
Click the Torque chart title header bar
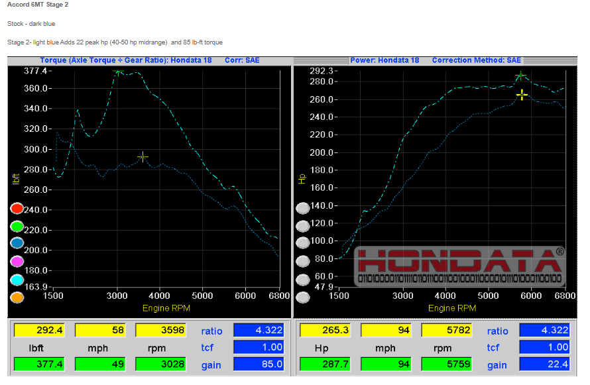click(x=126, y=60)
